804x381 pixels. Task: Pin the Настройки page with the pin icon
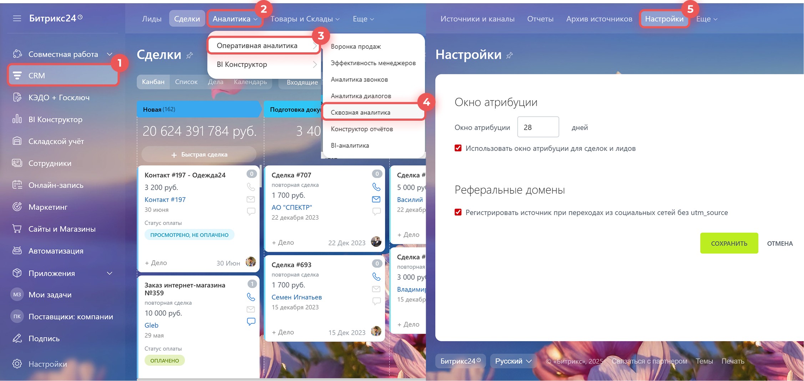pyautogui.click(x=510, y=55)
